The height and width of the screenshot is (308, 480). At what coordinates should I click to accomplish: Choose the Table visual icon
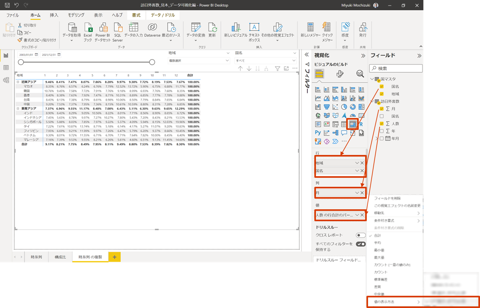point(344,124)
